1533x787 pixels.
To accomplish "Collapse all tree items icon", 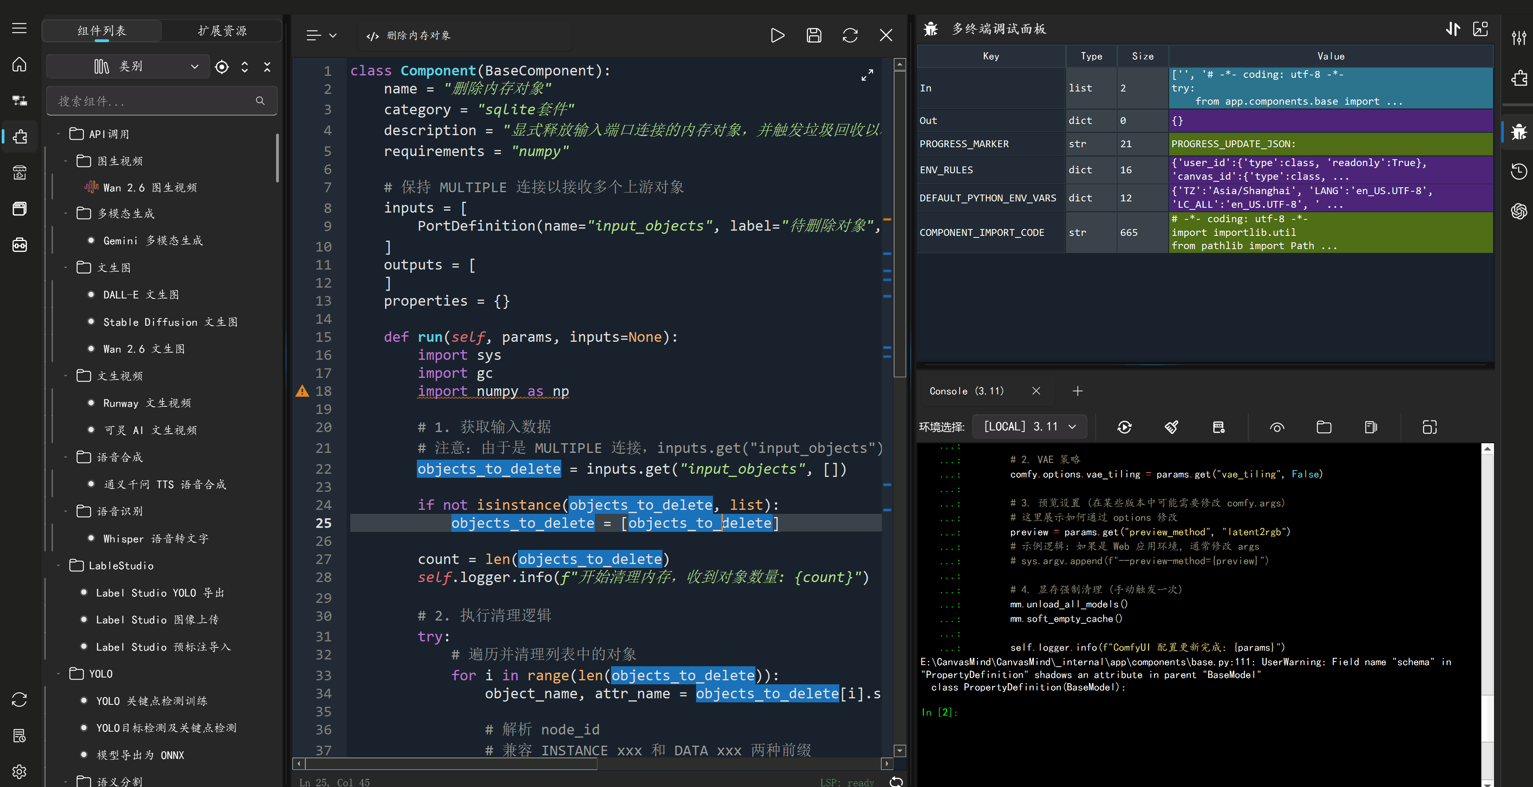I will coord(267,67).
